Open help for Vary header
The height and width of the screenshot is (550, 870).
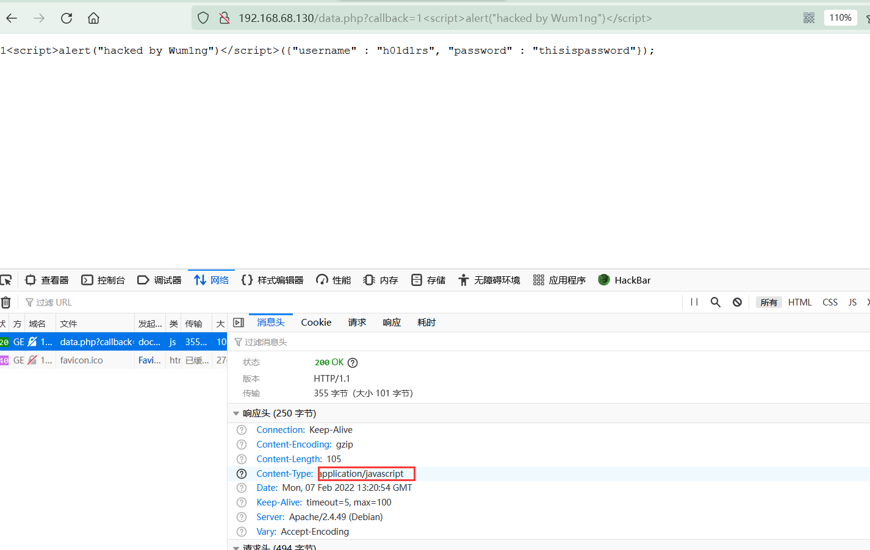[x=242, y=532]
